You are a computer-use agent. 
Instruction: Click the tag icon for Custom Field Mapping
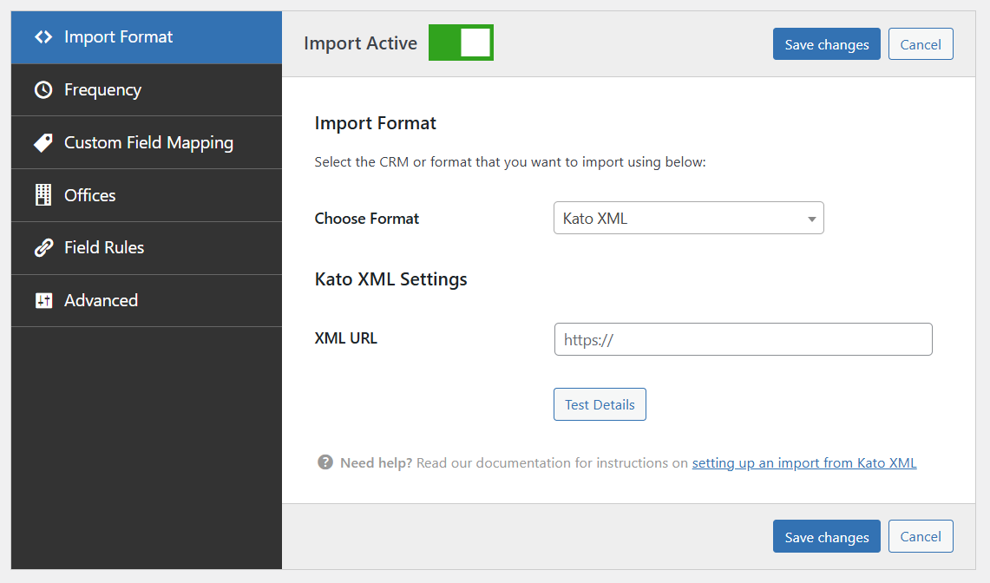click(43, 143)
